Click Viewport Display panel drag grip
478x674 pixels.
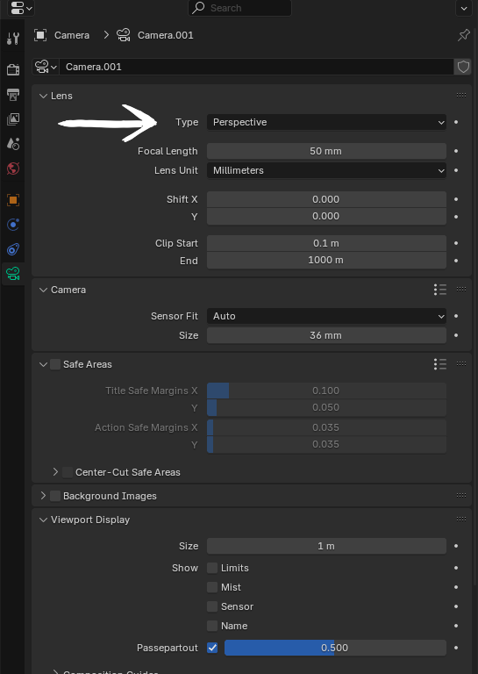[x=461, y=520]
